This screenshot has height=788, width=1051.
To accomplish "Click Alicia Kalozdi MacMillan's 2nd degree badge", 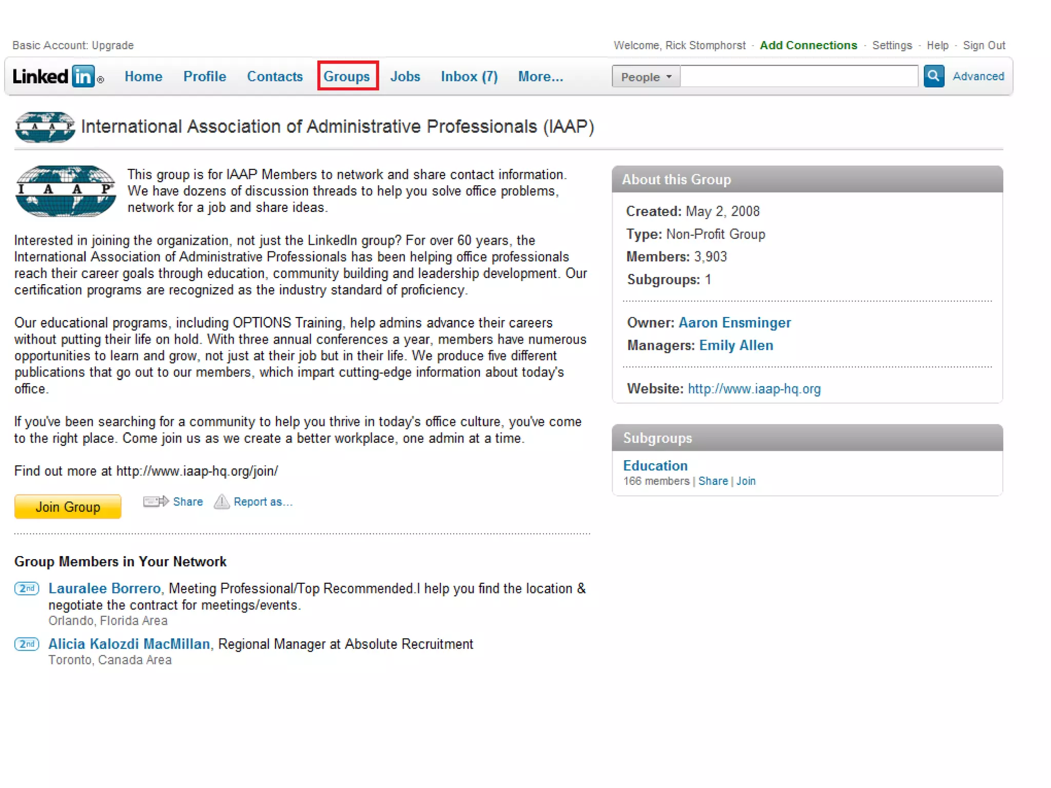I will 27,643.
